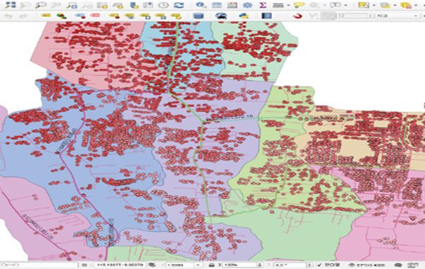The height and width of the screenshot is (269, 425).
Task: Toggle the scale lock icon in status bar
Action: pos(212,265)
